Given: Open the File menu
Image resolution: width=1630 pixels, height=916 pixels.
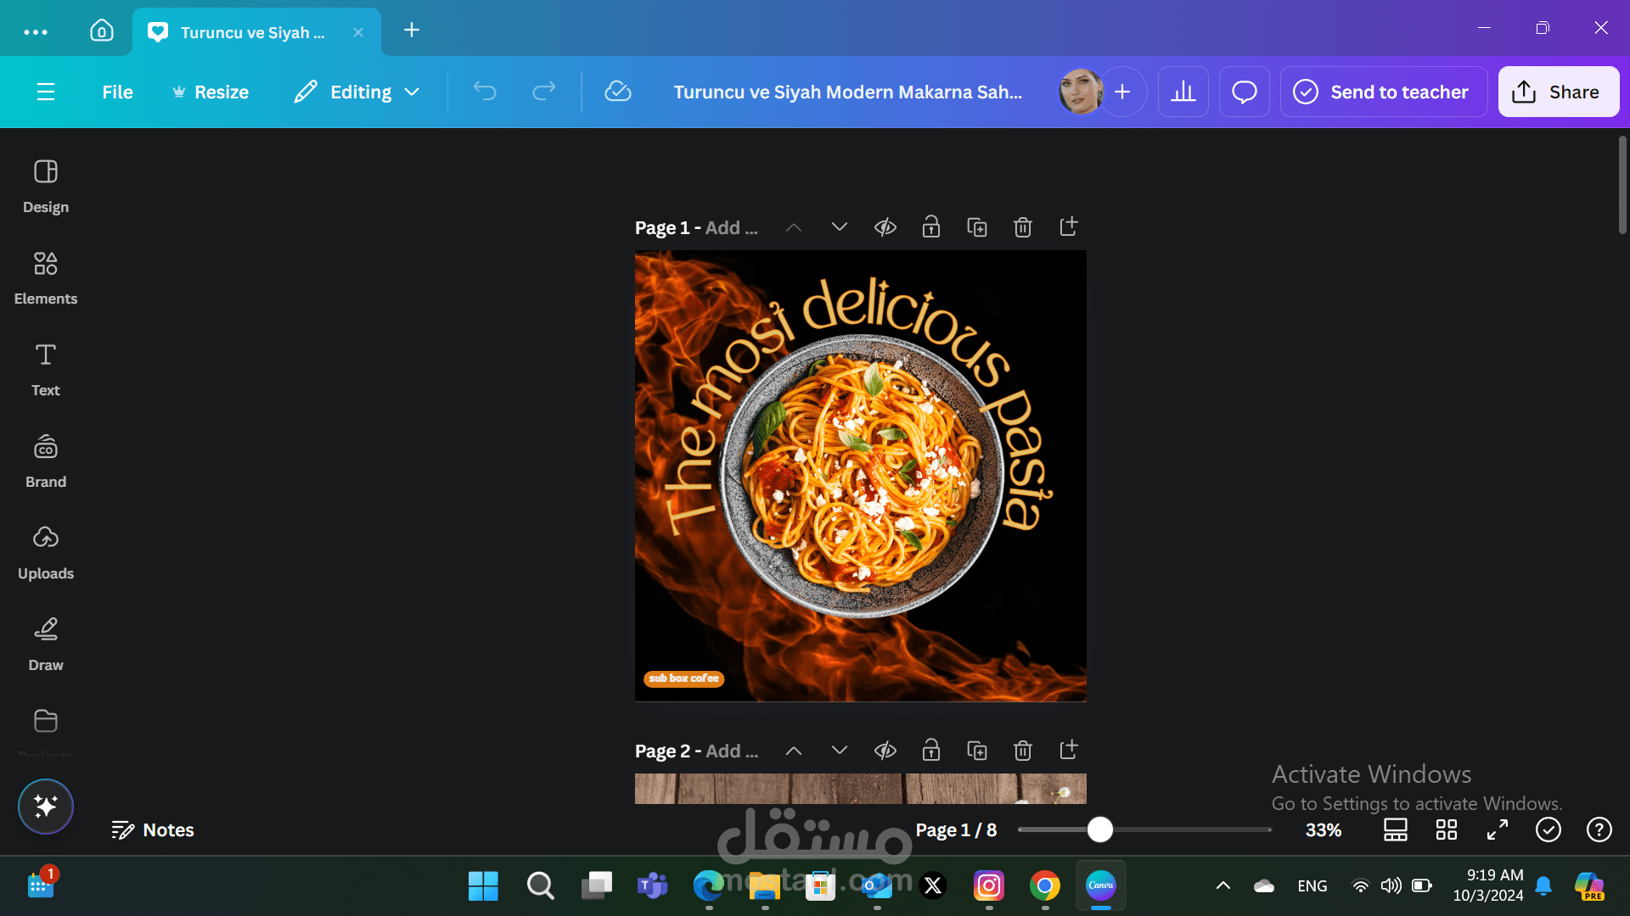Looking at the screenshot, I should (x=117, y=92).
